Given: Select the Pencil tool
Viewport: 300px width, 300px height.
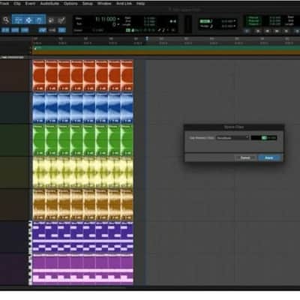Looking at the screenshot, I should coord(61,20).
